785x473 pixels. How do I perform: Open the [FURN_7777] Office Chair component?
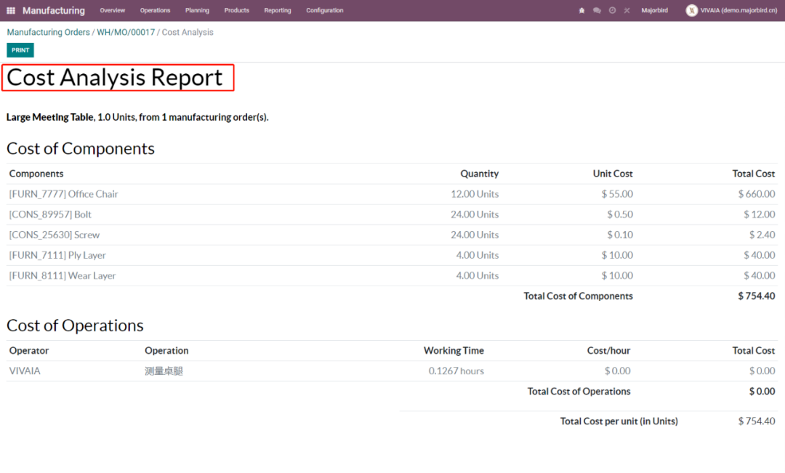(x=63, y=194)
